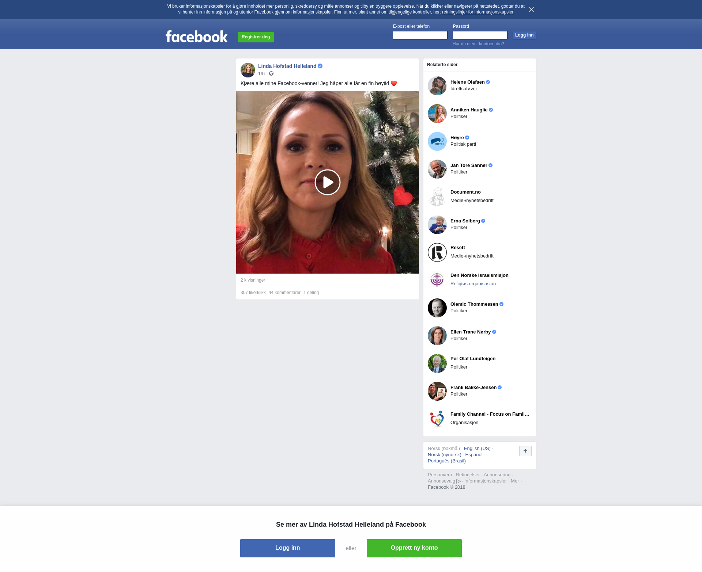Click the Helene Olafsen name link
The image size is (702, 572).
(467, 82)
